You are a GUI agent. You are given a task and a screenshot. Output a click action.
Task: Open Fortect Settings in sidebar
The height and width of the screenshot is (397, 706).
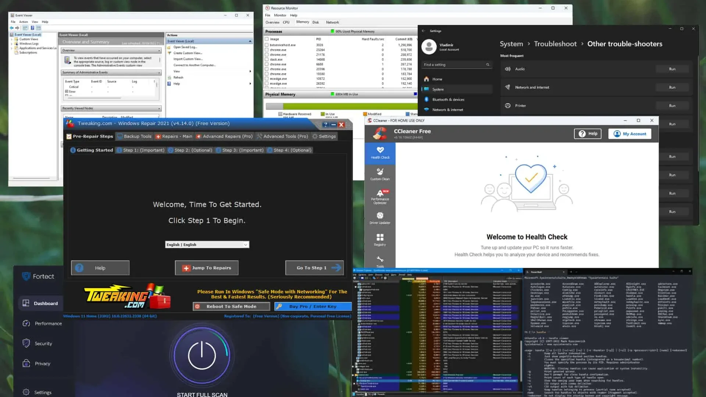[x=37, y=392]
